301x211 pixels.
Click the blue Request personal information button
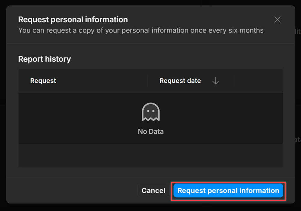coord(228,191)
